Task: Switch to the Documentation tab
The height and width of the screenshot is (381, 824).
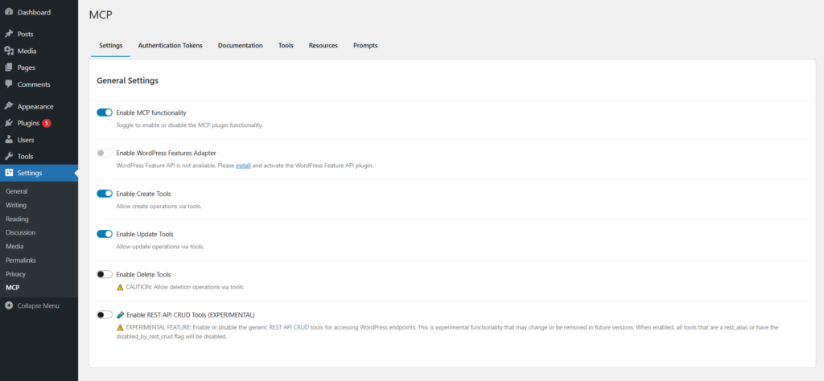Action: (240, 46)
